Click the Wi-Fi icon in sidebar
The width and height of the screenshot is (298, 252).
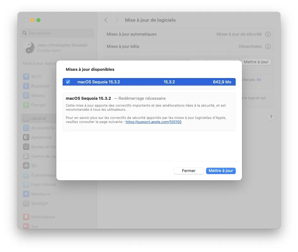pos(26,76)
